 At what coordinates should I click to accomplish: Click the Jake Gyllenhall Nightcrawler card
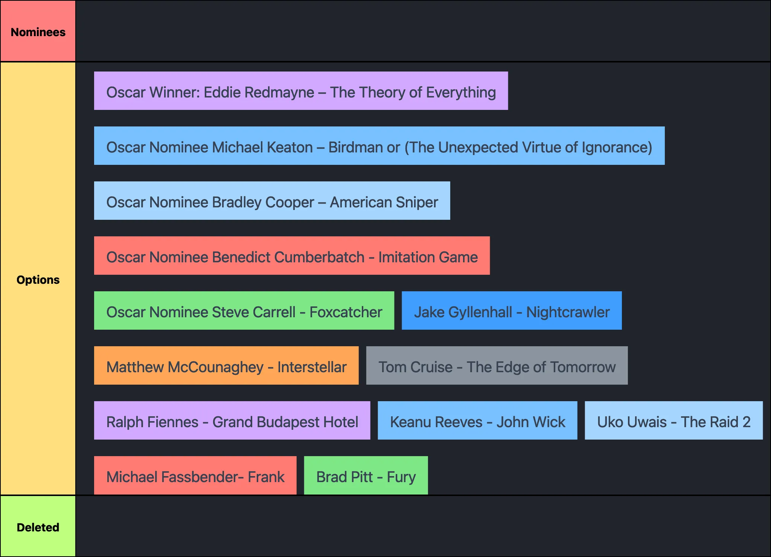(512, 311)
